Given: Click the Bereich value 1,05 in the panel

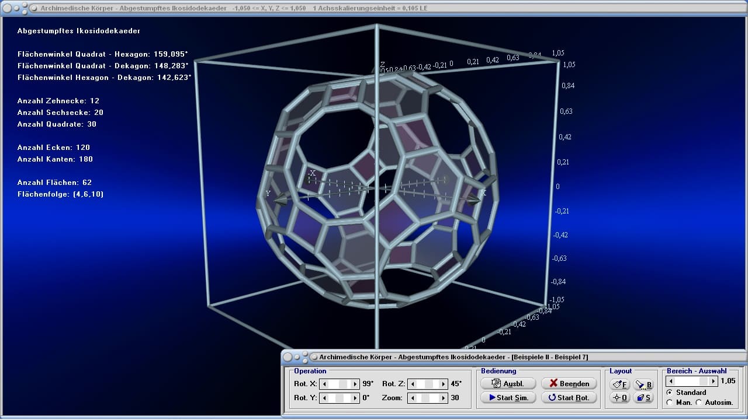Looking at the screenshot, I should tap(728, 381).
